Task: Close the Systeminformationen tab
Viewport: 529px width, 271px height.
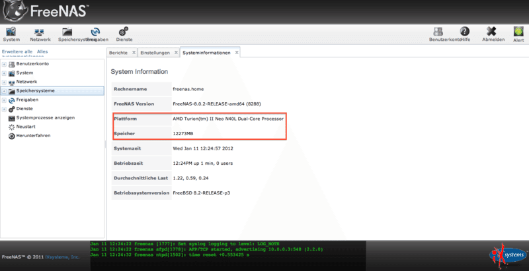Action: click(237, 53)
